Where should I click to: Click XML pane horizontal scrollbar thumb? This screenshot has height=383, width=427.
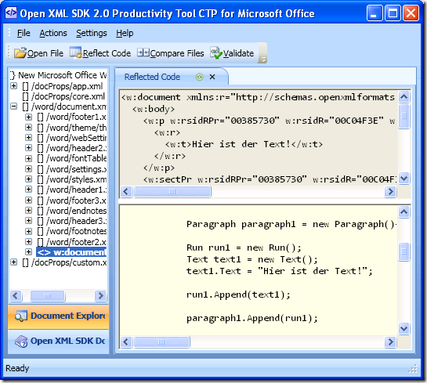[x=172, y=192]
